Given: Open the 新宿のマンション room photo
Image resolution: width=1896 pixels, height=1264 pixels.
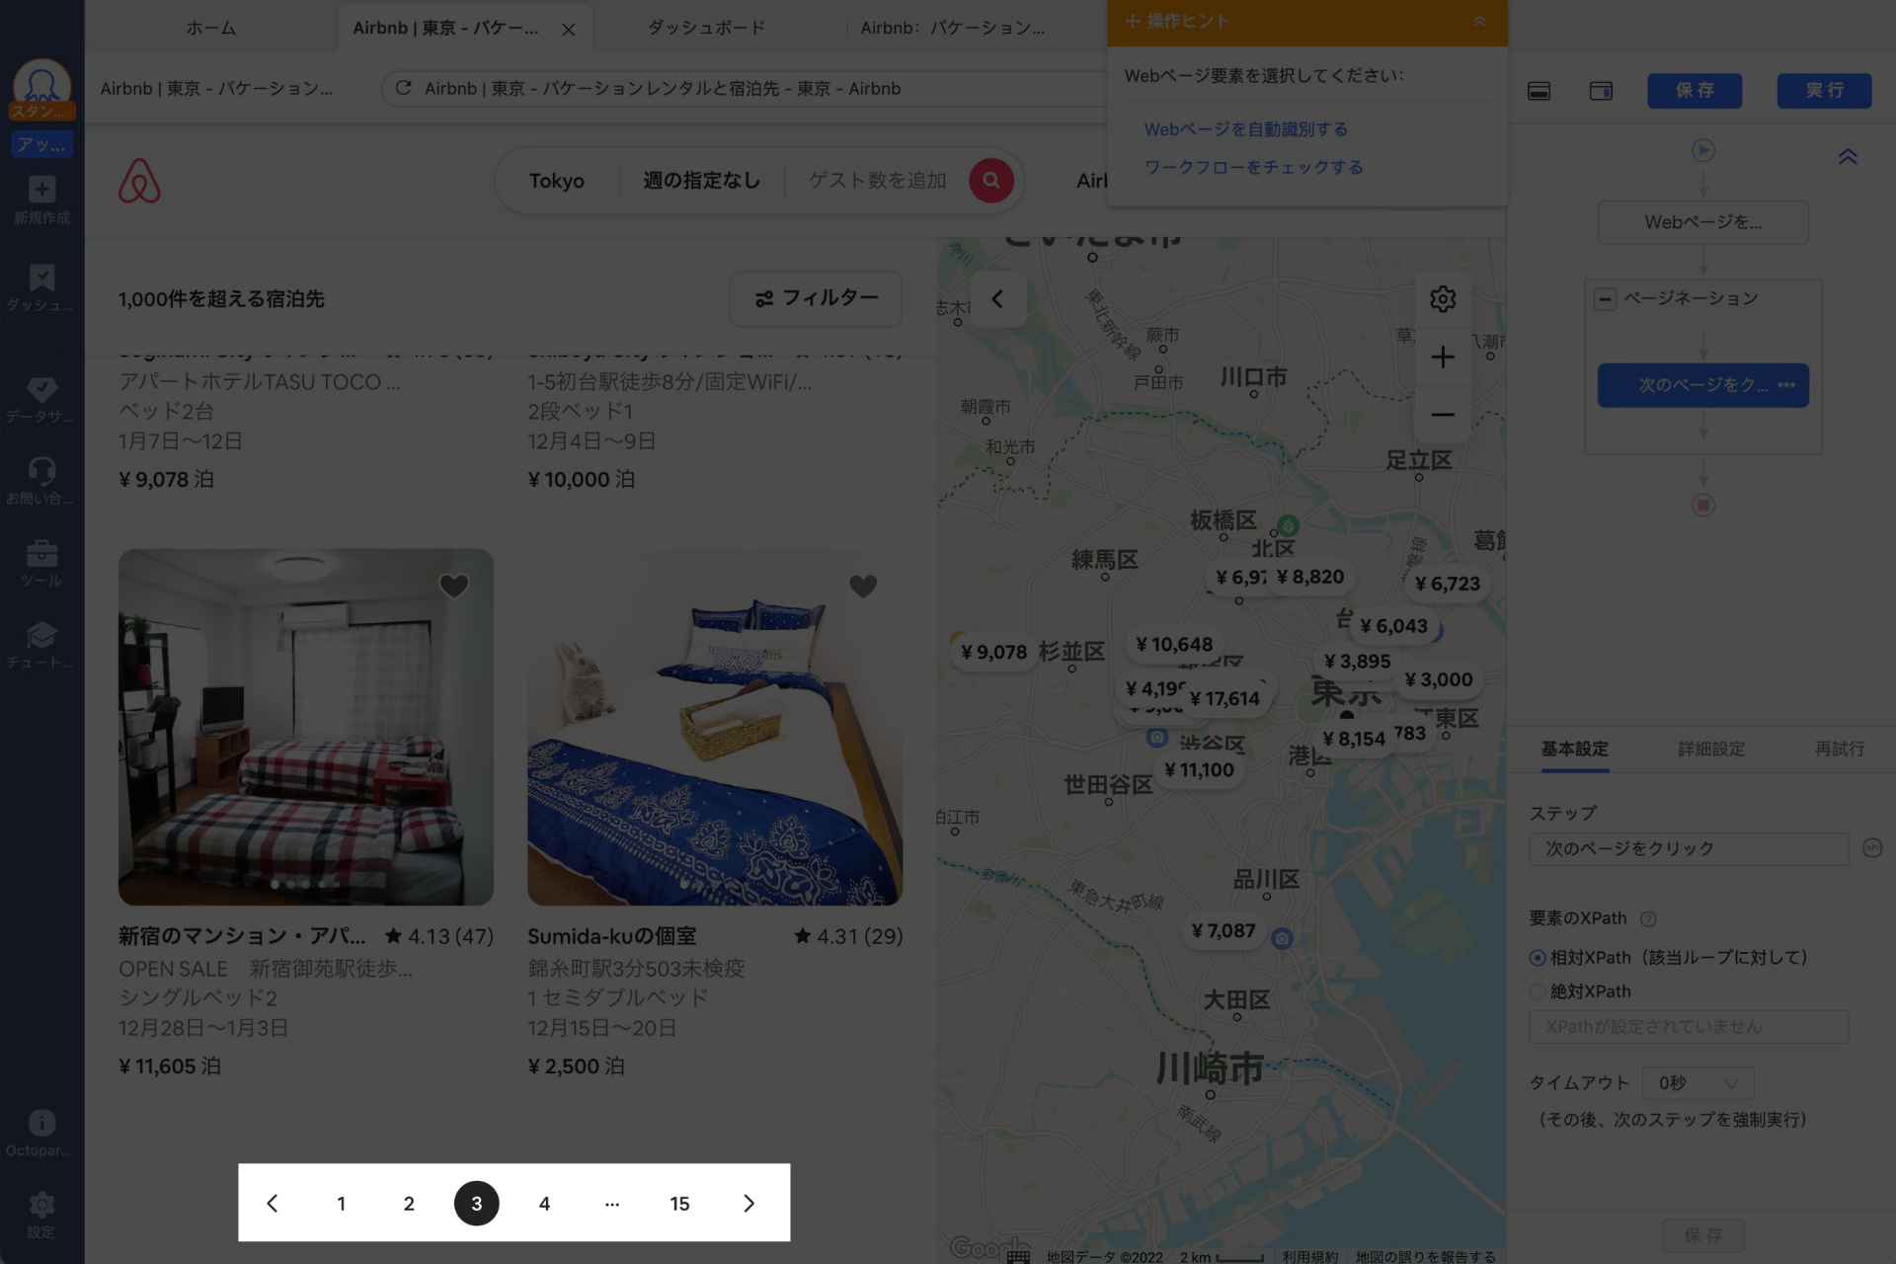Looking at the screenshot, I should [x=306, y=727].
